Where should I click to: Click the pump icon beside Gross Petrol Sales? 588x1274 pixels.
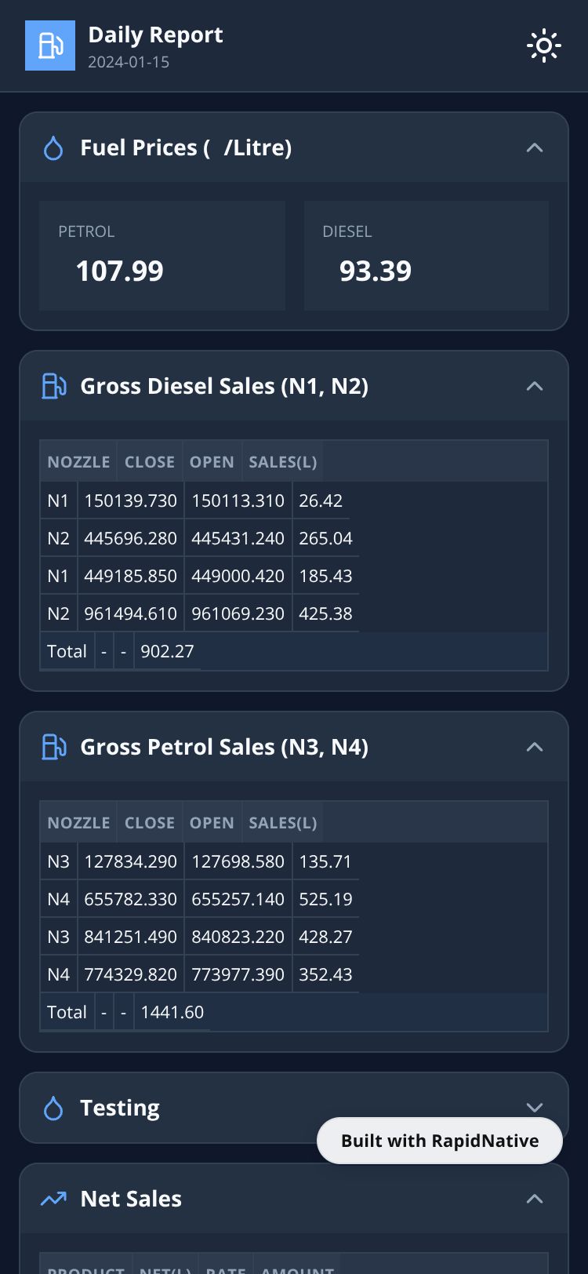coord(53,747)
